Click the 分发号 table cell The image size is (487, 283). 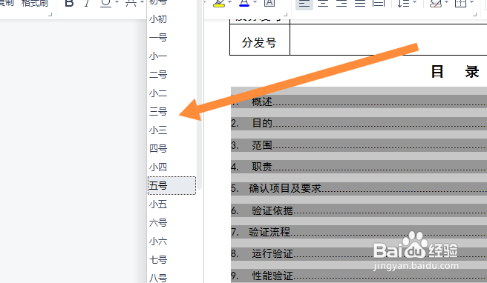click(260, 40)
